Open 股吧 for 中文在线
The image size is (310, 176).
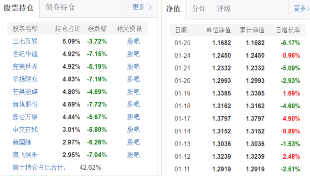[x=134, y=130]
